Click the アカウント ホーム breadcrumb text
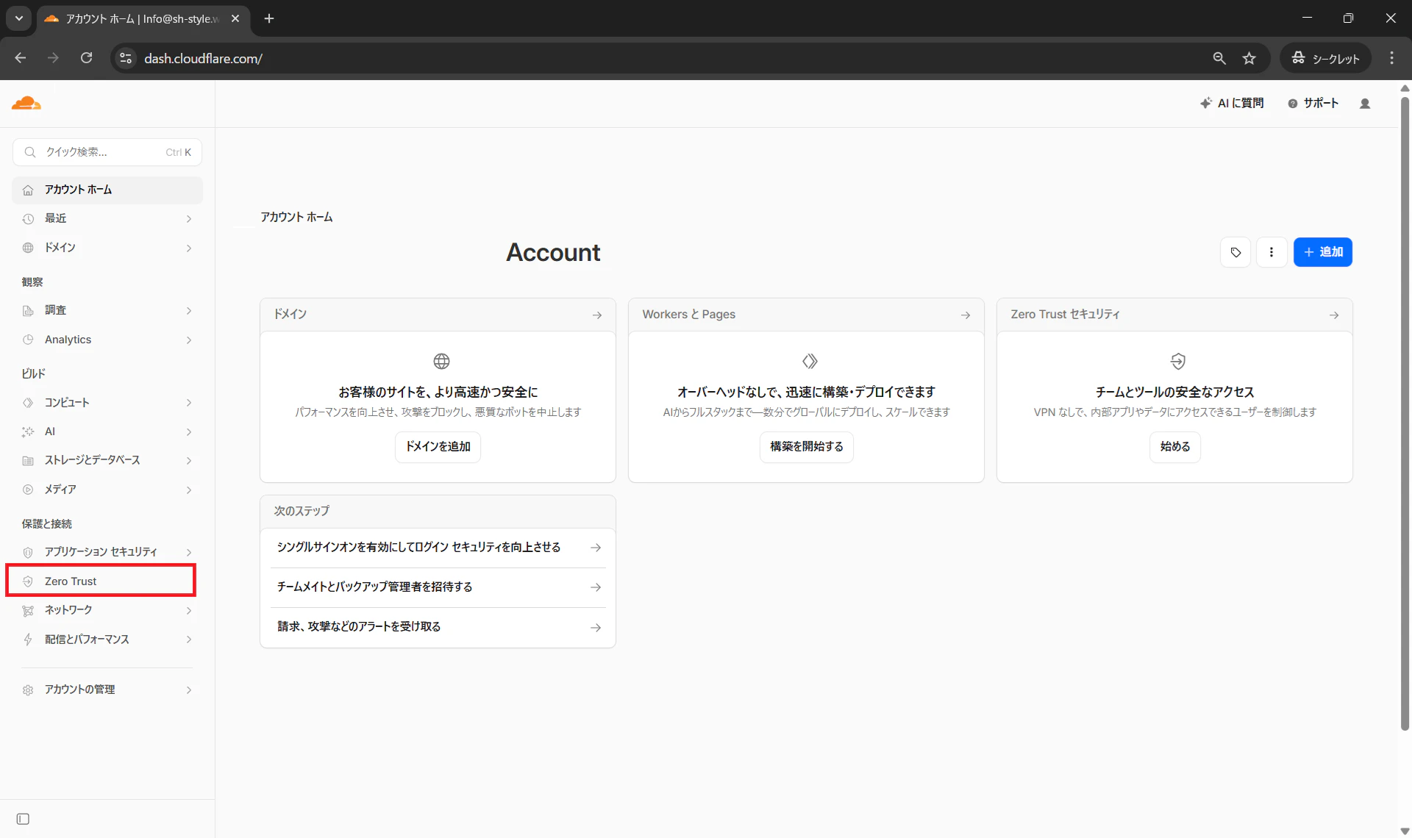The image size is (1412, 838). (296, 218)
